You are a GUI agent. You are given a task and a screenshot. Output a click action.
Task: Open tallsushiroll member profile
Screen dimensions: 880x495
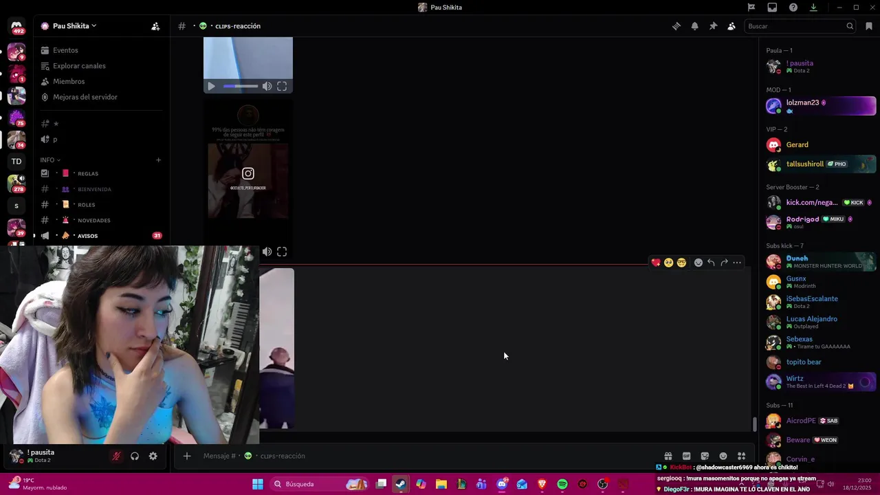(x=820, y=164)
